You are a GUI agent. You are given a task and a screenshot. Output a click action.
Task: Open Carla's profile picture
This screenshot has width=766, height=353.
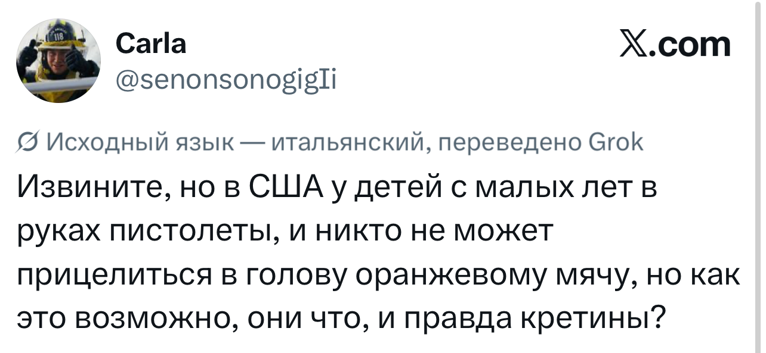58,60
